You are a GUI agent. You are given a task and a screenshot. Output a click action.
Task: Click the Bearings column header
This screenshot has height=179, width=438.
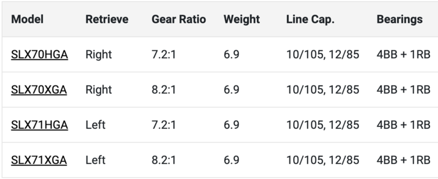coord(400,19)
